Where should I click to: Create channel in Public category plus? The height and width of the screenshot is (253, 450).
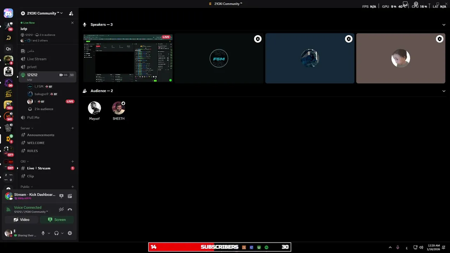click(x=72, y=187)
